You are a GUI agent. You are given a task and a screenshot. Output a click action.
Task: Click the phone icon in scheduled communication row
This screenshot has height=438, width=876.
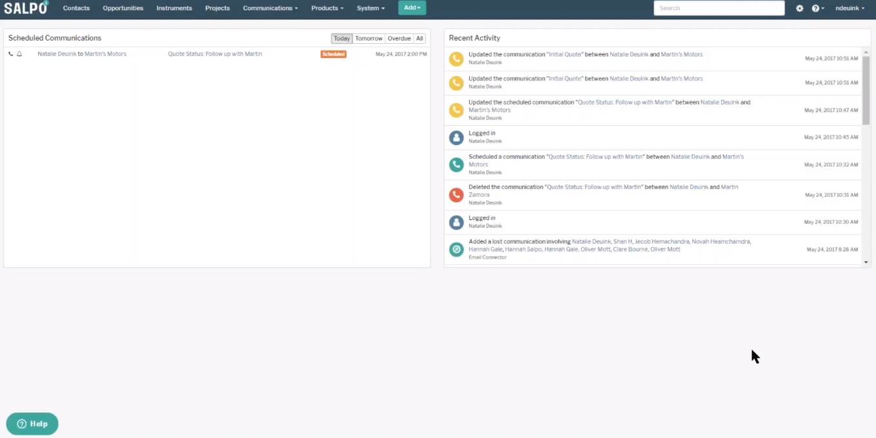pos(11,54)
